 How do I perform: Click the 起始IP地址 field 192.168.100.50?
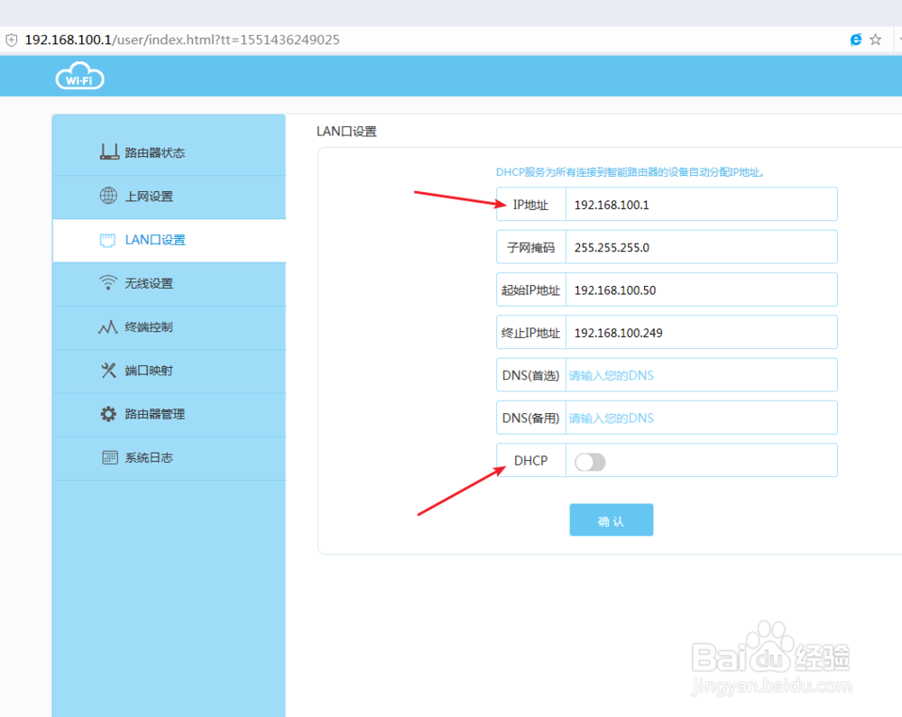tap(701, 290)
